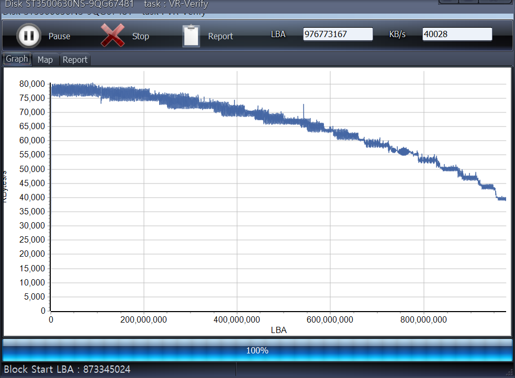
Task: Click the Stop text label
Action: 140,37
